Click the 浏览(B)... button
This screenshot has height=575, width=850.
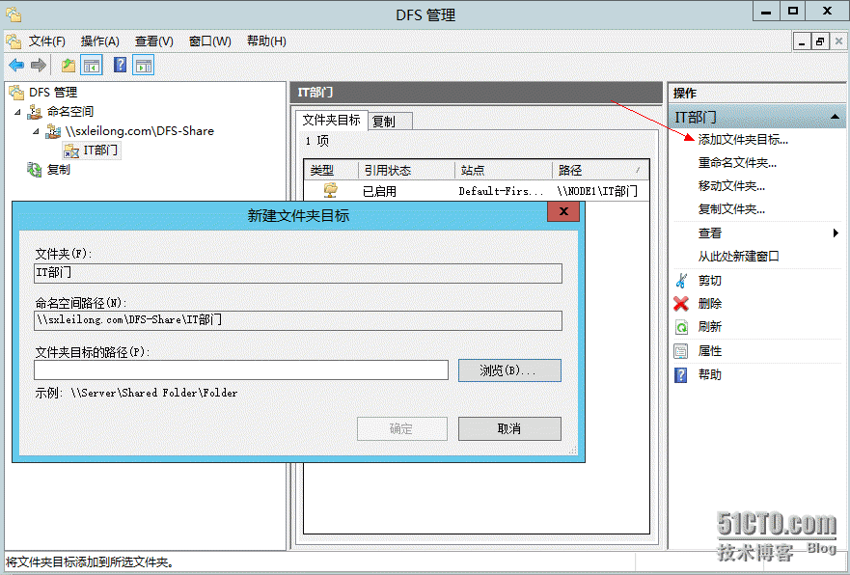pyautogui.click(x=509, y=370)
